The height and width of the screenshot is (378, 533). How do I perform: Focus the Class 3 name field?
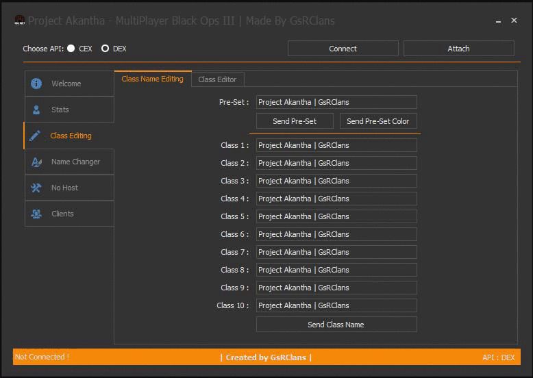[x=336, y=181]
